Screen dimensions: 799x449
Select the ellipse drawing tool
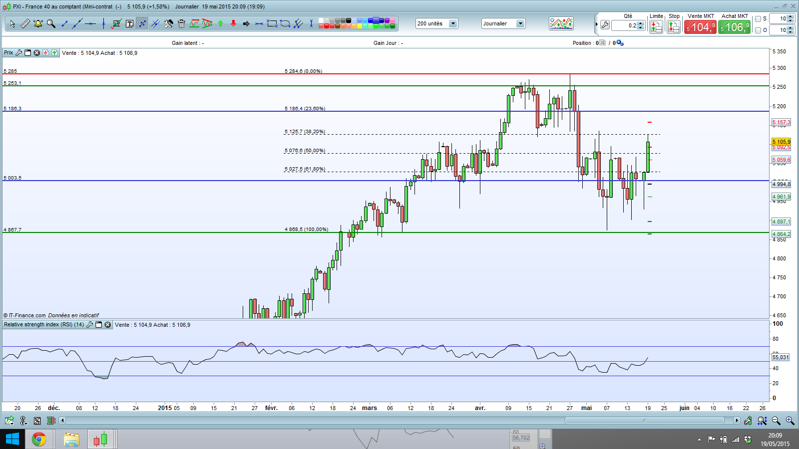(285, 23)
